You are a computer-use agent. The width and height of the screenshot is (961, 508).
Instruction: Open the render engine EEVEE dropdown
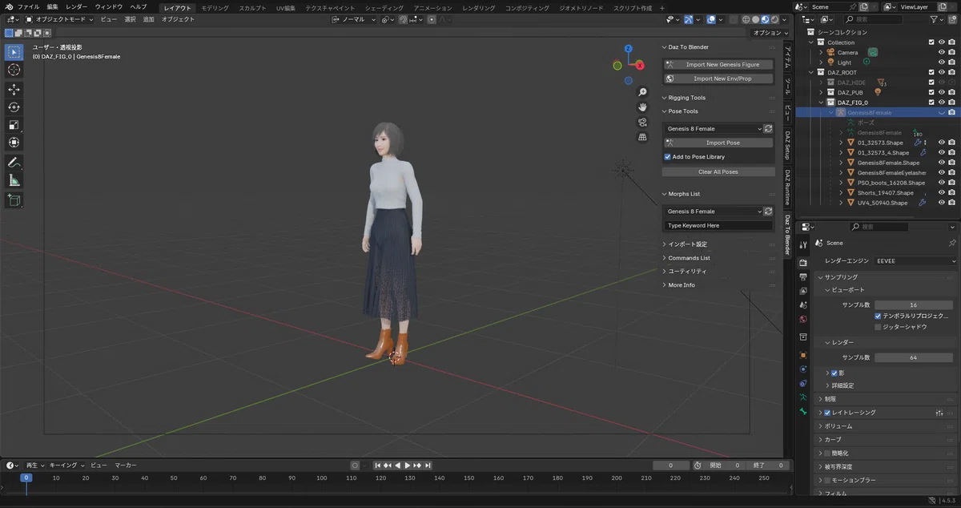(x=915, y=260)
